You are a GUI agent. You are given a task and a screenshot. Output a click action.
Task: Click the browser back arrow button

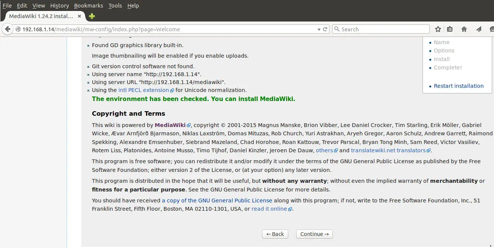[8, 29]
